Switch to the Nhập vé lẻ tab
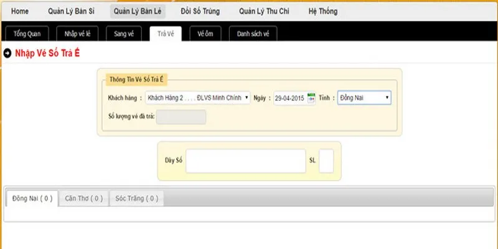The height and width of the screenshot is (249, 498). pos(77,34)
